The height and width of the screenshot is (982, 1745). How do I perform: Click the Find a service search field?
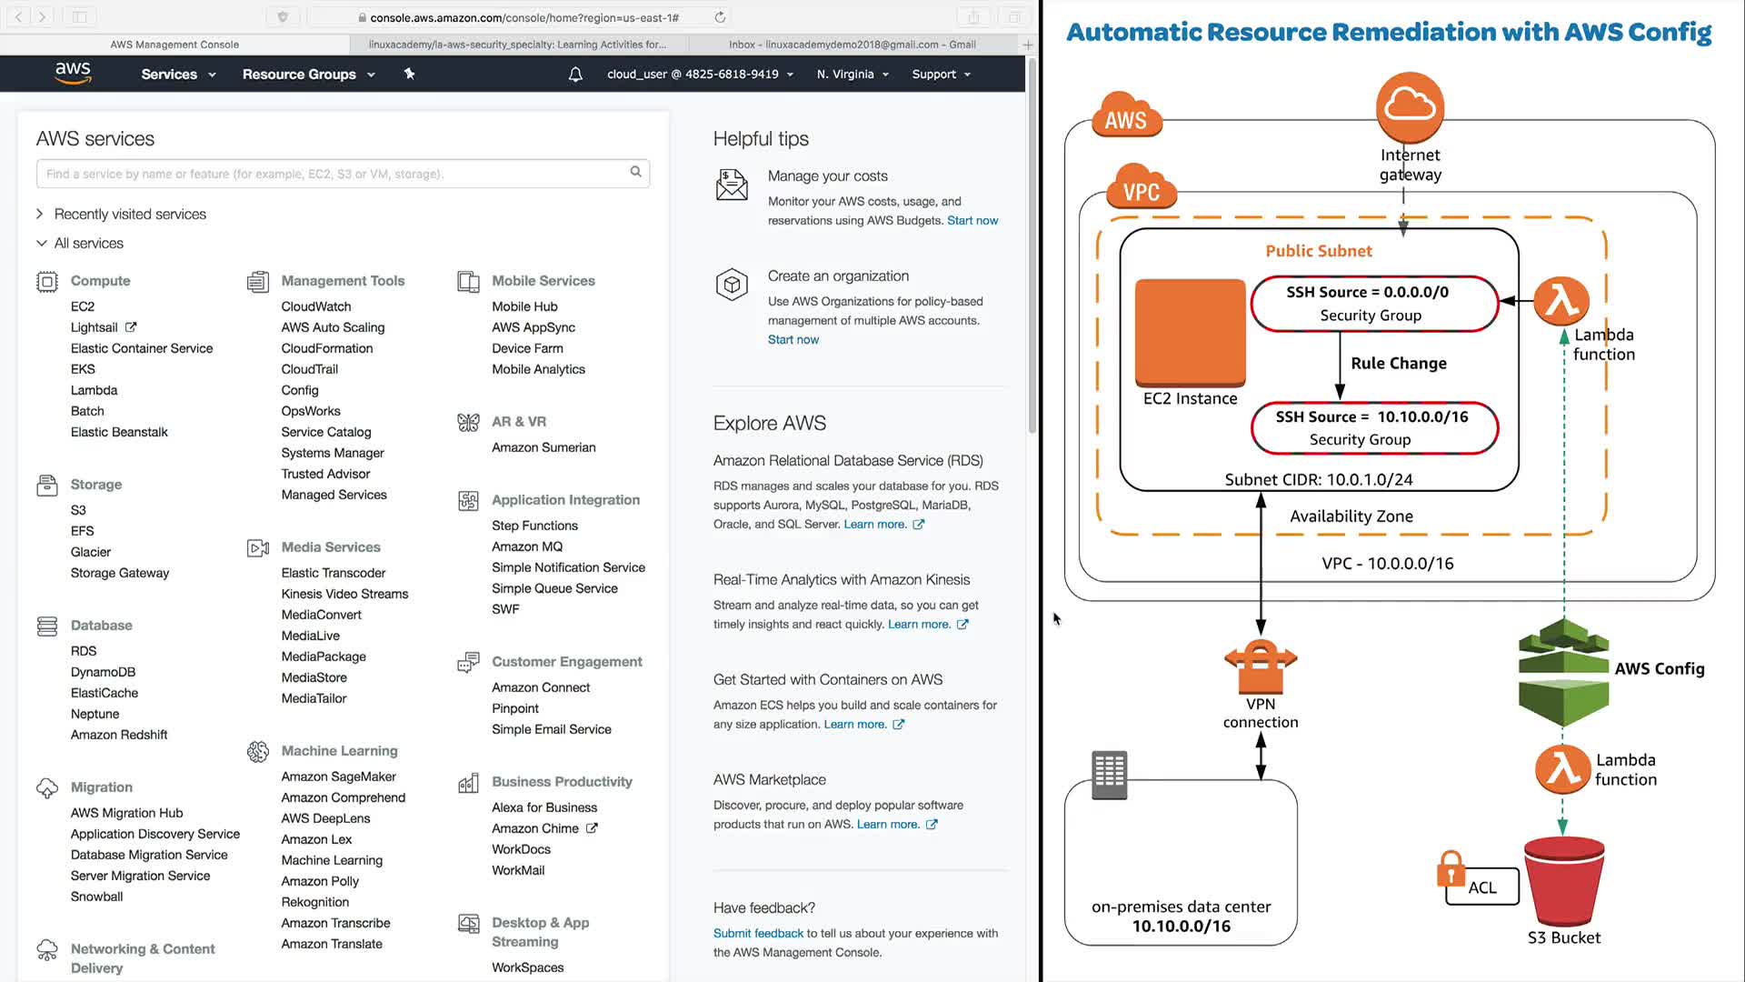click(336, 174)
